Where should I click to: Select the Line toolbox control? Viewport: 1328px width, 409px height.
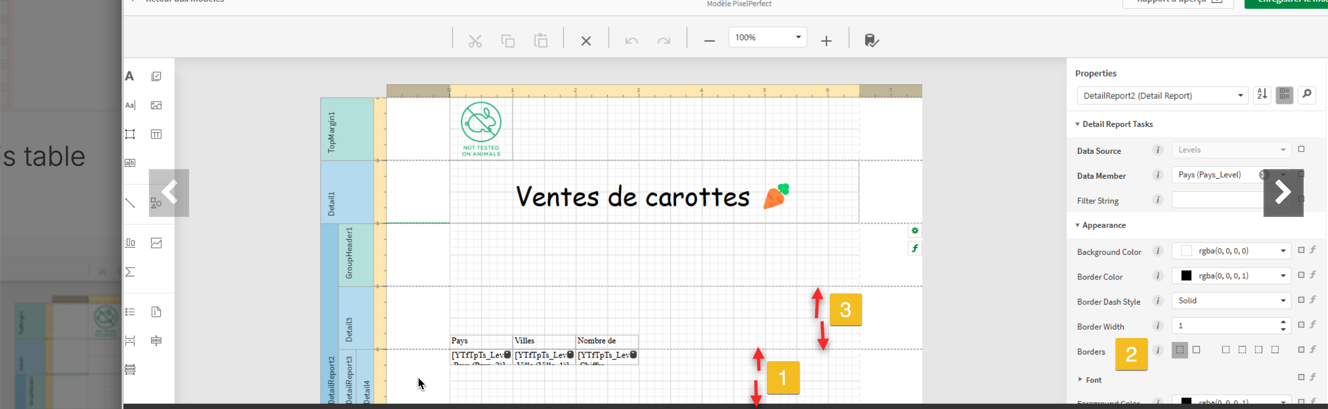[130, 203]
